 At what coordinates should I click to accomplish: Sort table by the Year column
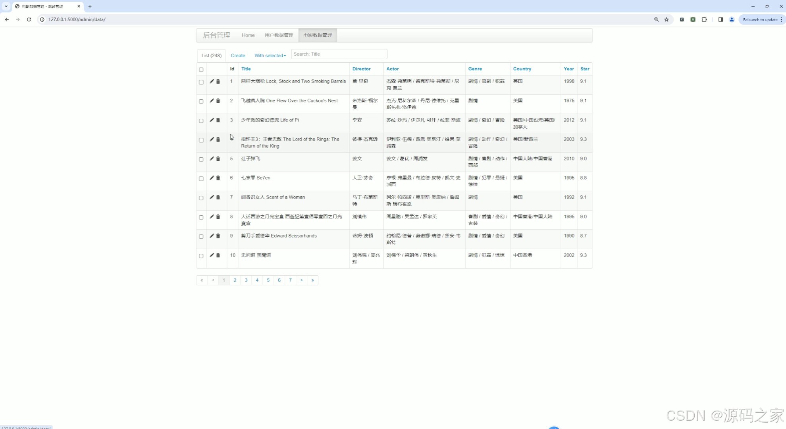coord(568,69)
